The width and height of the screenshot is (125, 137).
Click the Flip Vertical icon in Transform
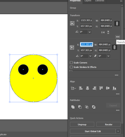[108, 33]
